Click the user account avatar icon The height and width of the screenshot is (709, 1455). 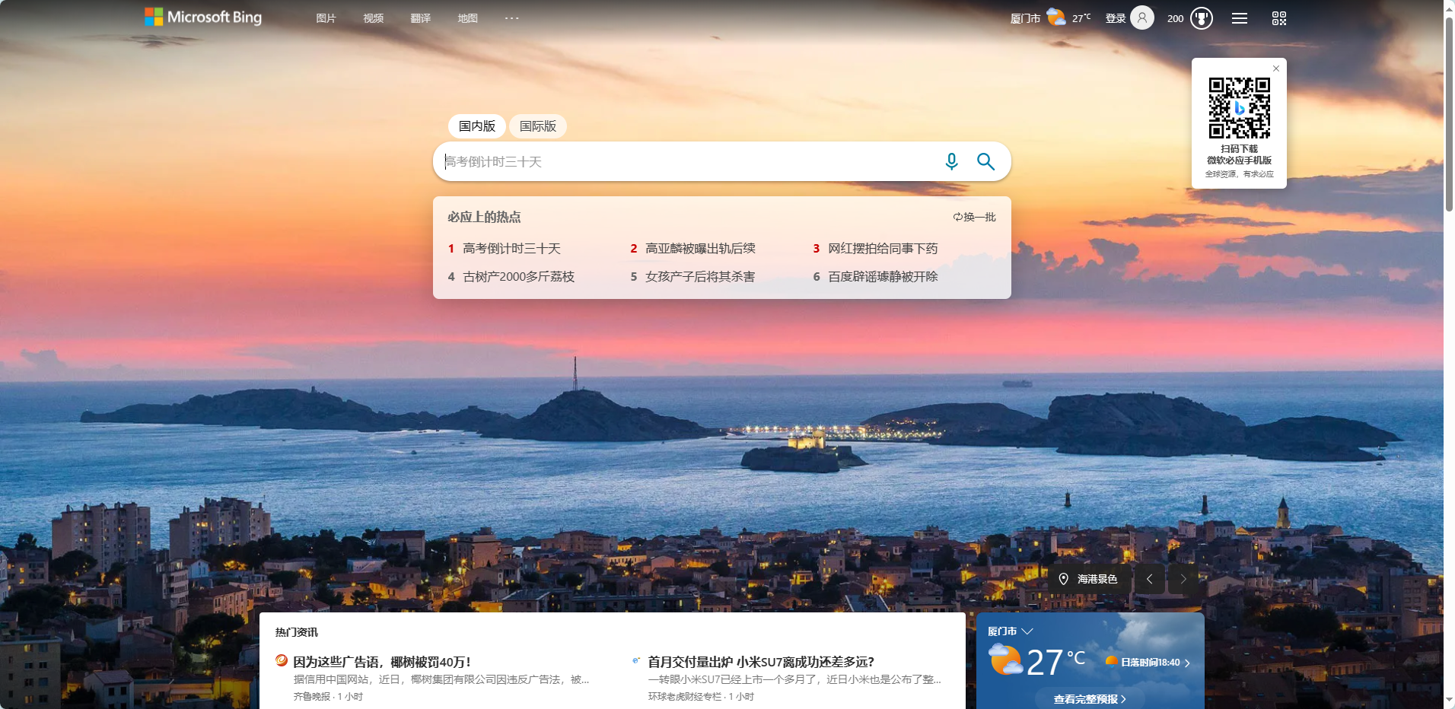[x=1141, y=17]
